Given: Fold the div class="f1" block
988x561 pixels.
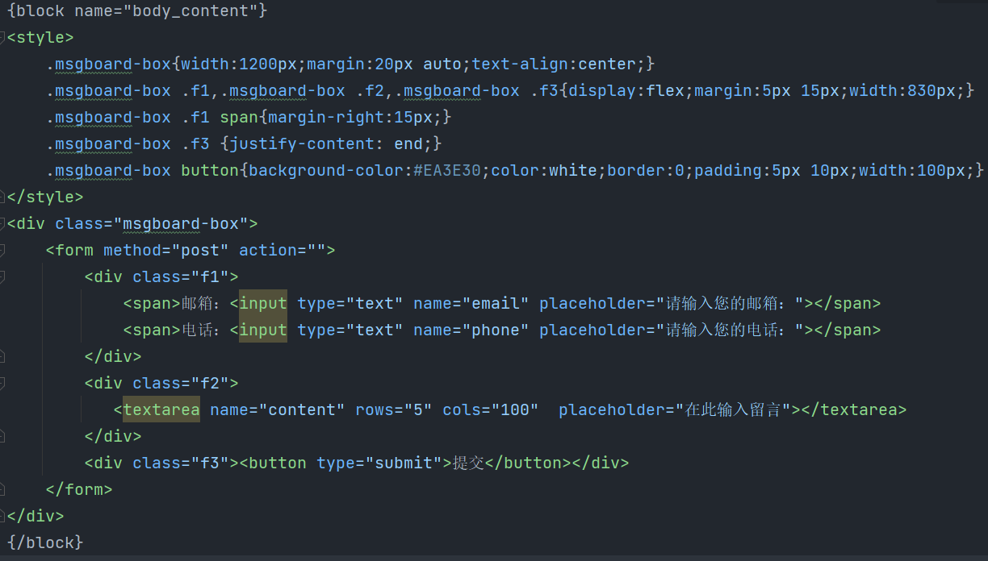Looking at the screenshot, I should tap(2, 276).
